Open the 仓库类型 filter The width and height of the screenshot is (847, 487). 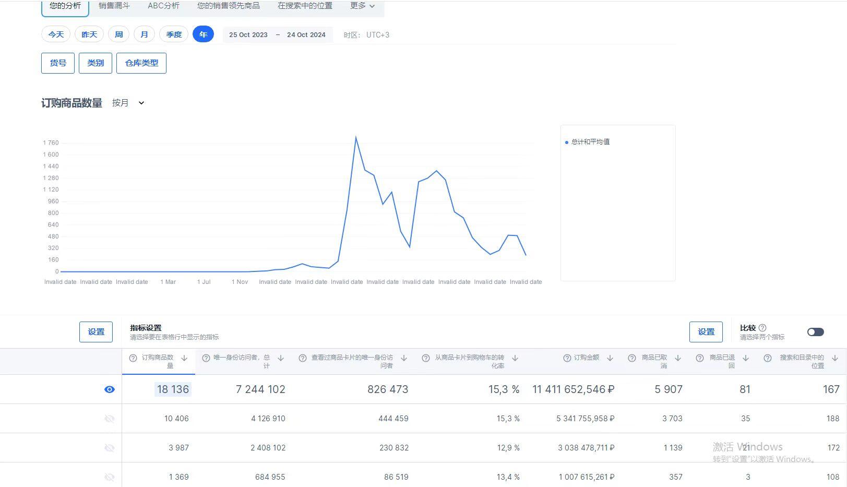pyautogui.click(x=141, y=63)
